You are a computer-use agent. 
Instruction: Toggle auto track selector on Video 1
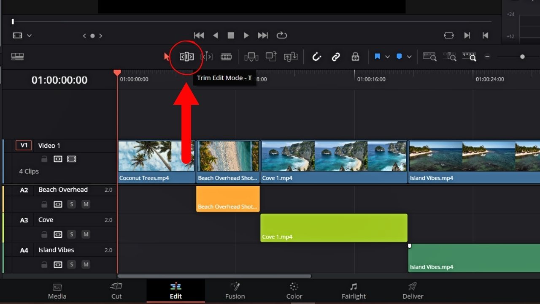click(58, 159)
